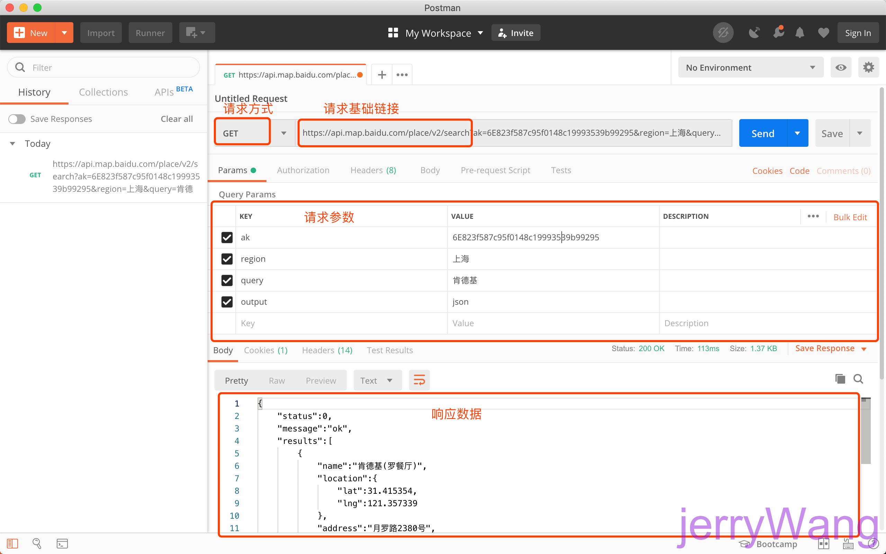This screenshot has height=554, width=886.
Task: Click the notifications bell icon
Action: click(x=799, y=33)
